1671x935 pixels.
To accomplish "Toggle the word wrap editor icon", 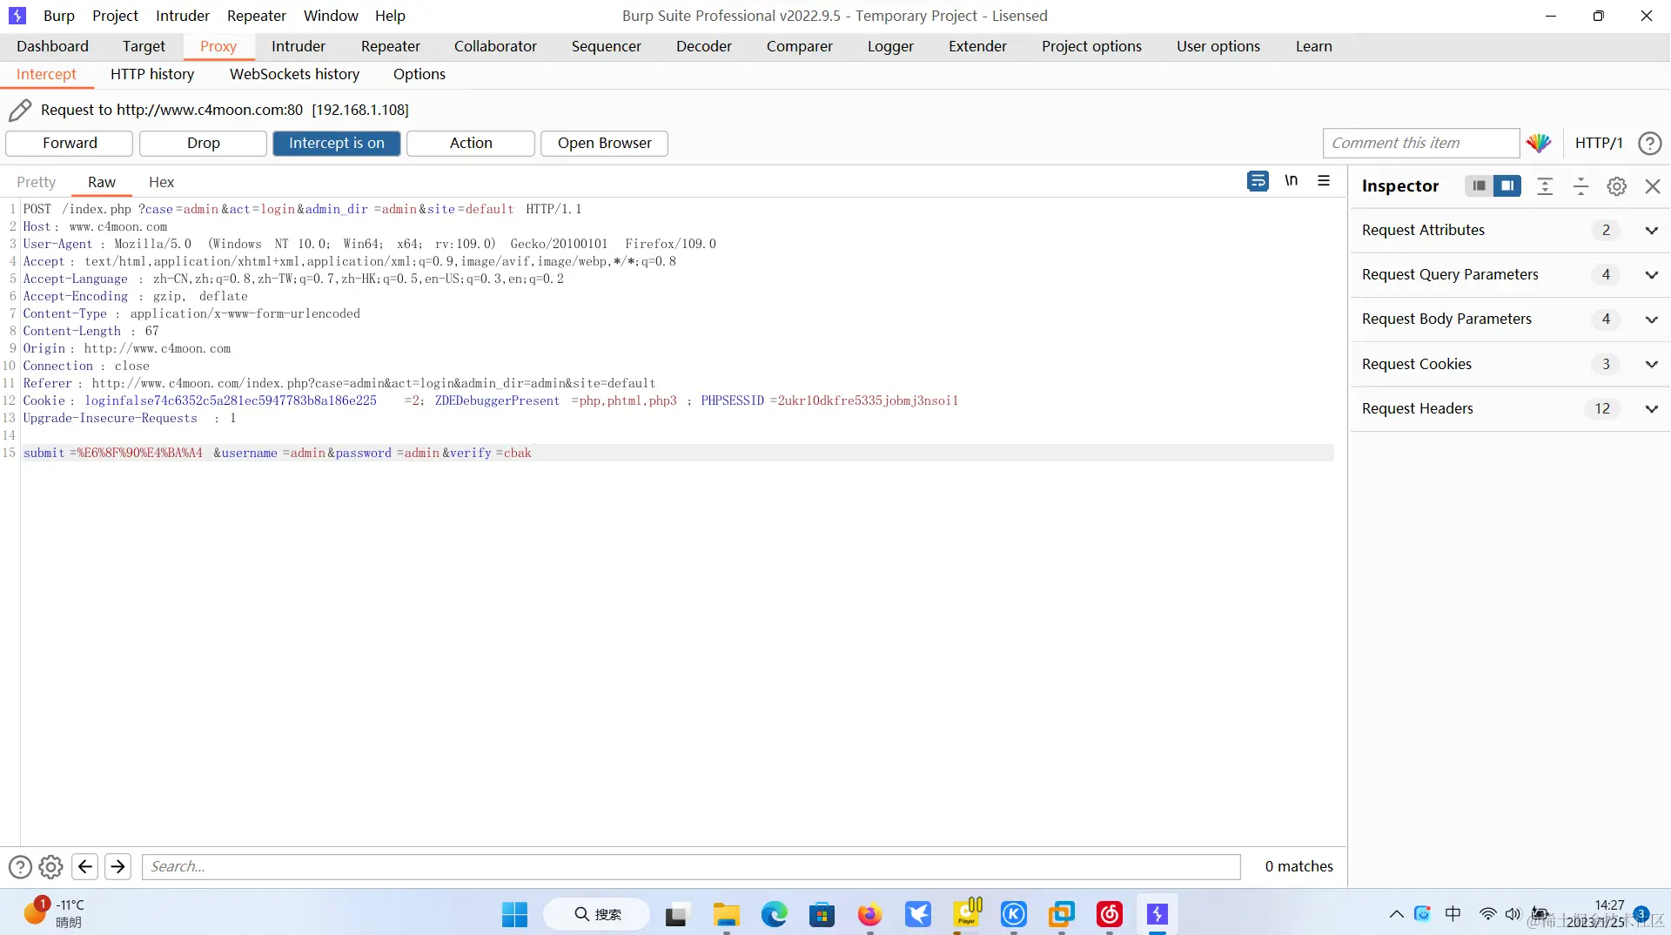I will (x=1258, y=181).
